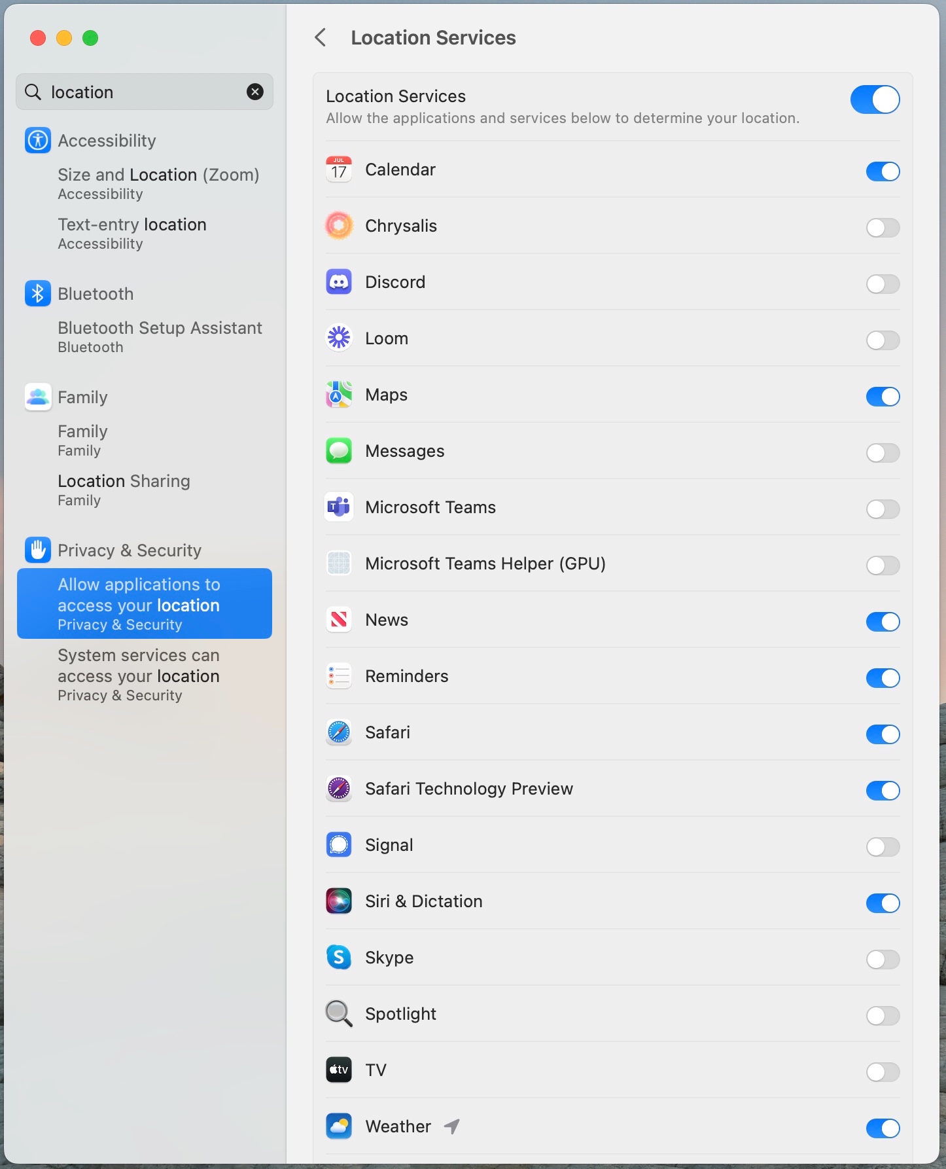Open Bluetooth Setup Assistant result
946x1169 pixels.
145,336
